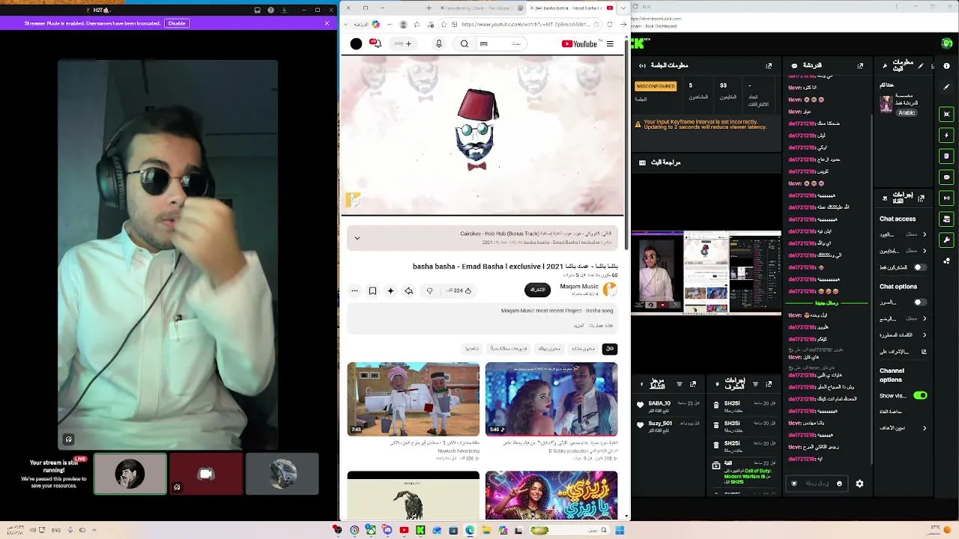
Task: Click the Windows taskbar search icon
Action: coord(603,530)
